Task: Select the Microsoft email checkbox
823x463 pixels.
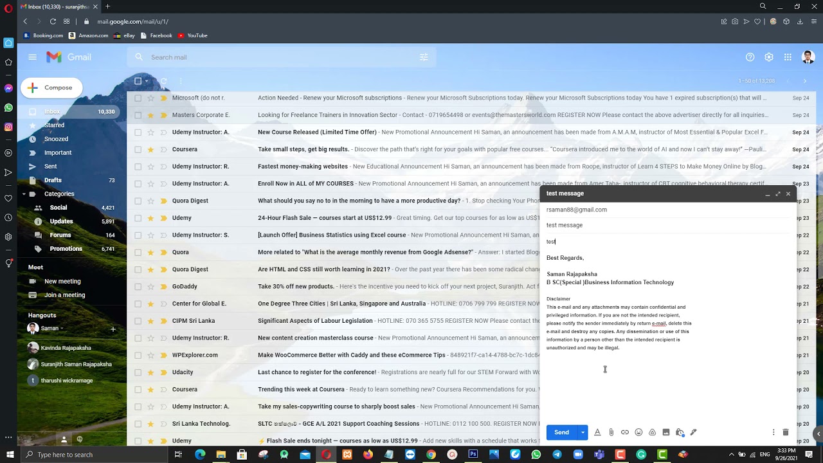Action: click(138, 98)
